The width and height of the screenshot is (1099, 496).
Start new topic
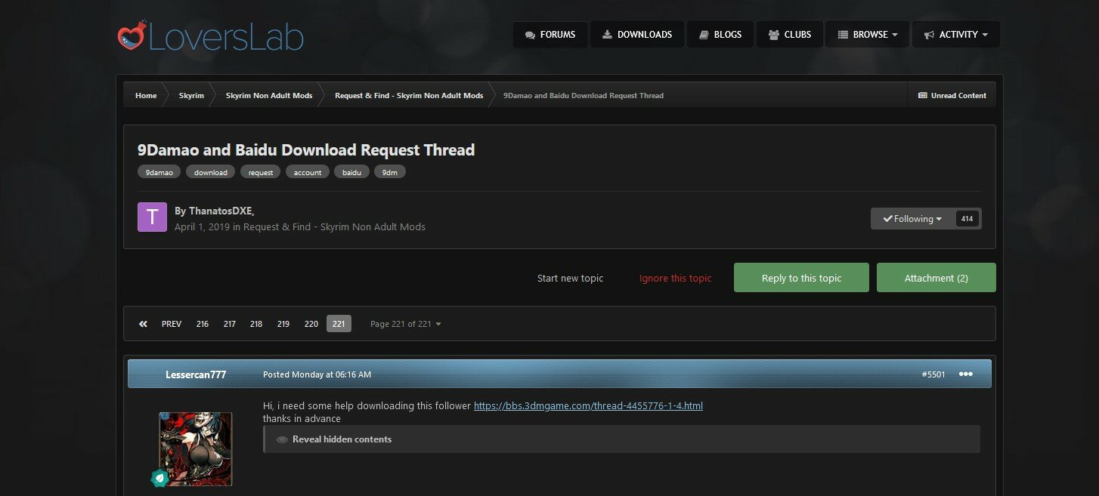(x=570, y=278)
